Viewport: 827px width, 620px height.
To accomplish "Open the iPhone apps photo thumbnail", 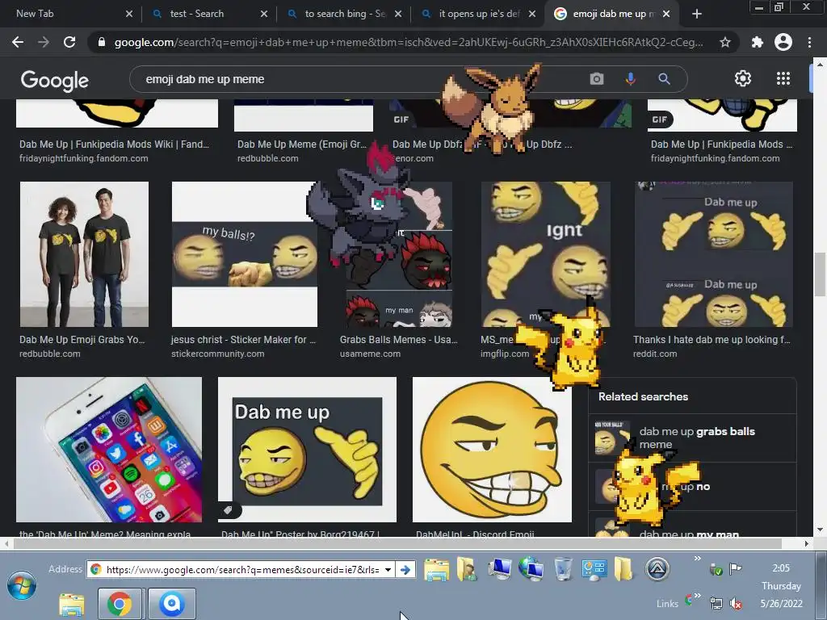I will [109, 449].
